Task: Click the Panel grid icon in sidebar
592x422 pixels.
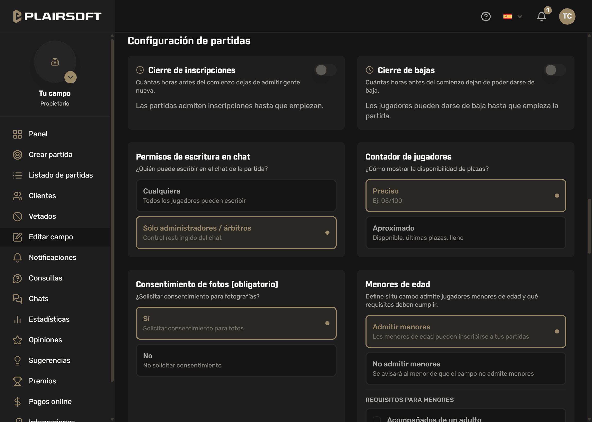Action: click(x=18, y=134)
